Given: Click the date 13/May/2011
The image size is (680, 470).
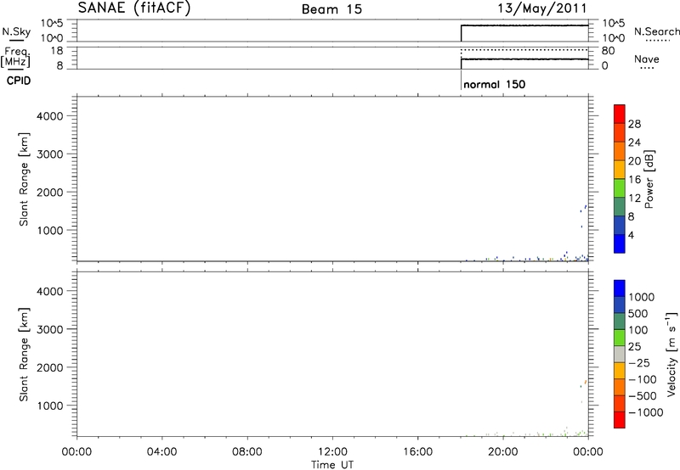Looking at the screenshot, I should pos(541,8).
